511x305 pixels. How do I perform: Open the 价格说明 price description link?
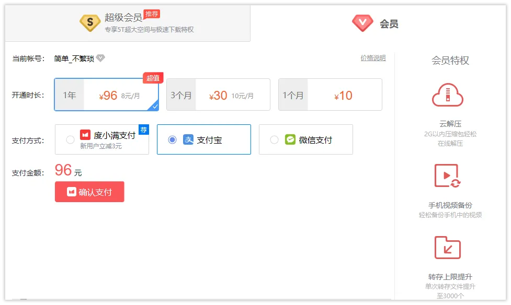tap(373, 58)
